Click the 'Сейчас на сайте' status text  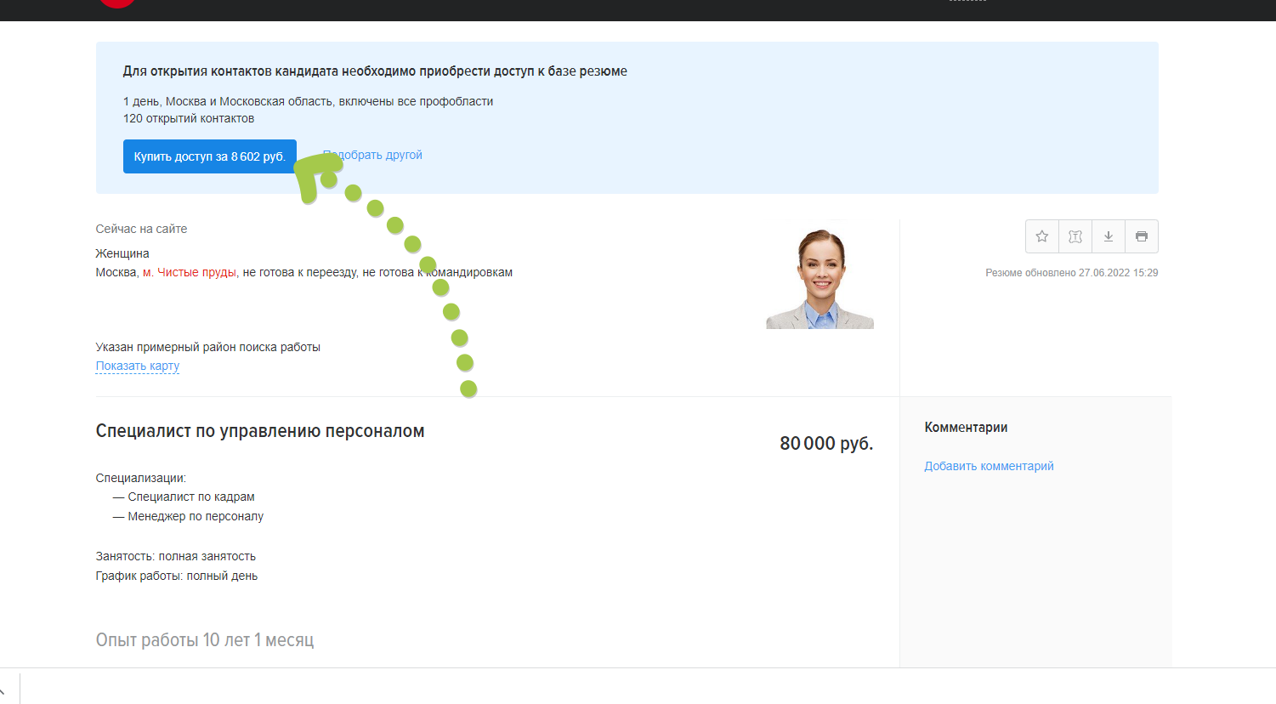pos(141,229)
